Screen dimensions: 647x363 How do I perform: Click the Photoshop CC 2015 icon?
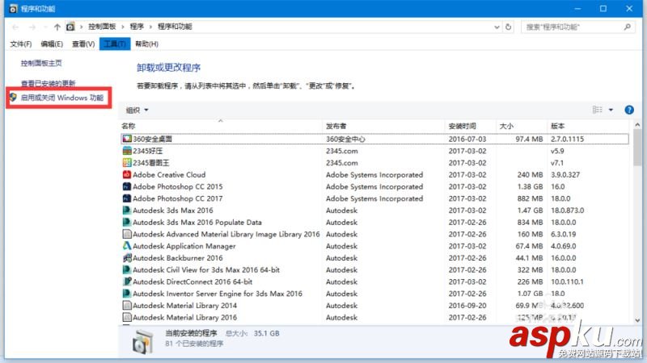pos(127,186)
